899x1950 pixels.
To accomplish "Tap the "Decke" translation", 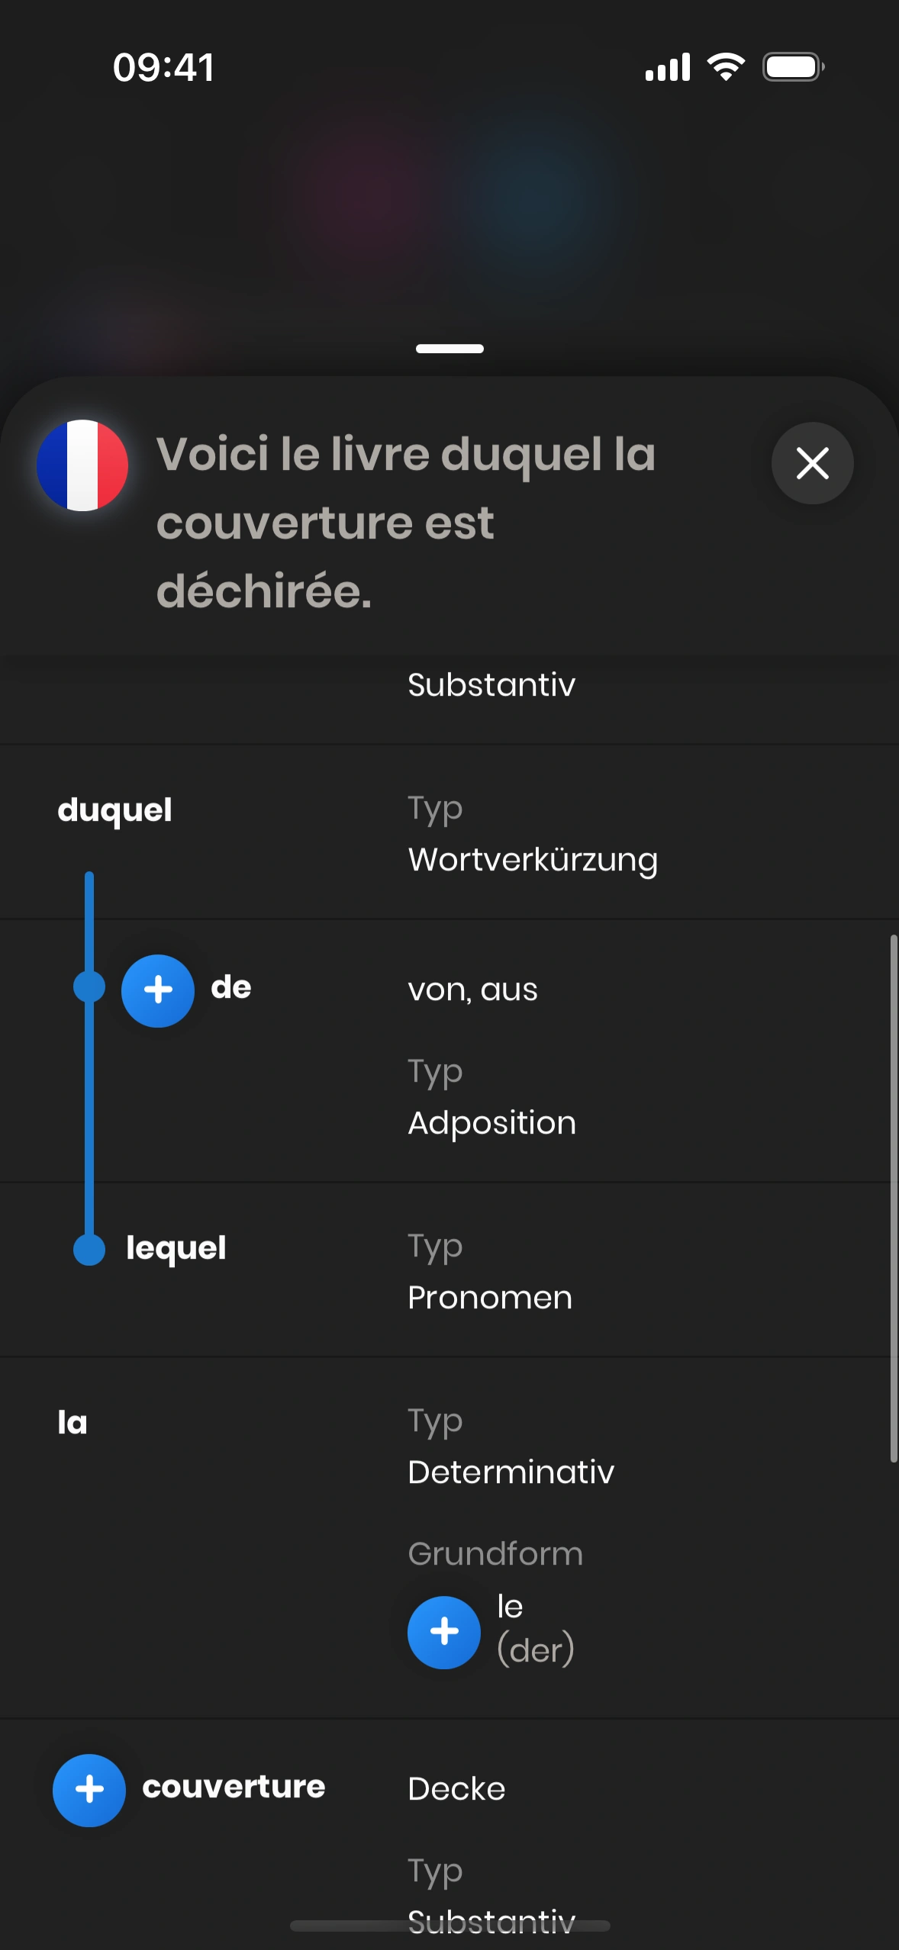I will [x=456, y=1789].
